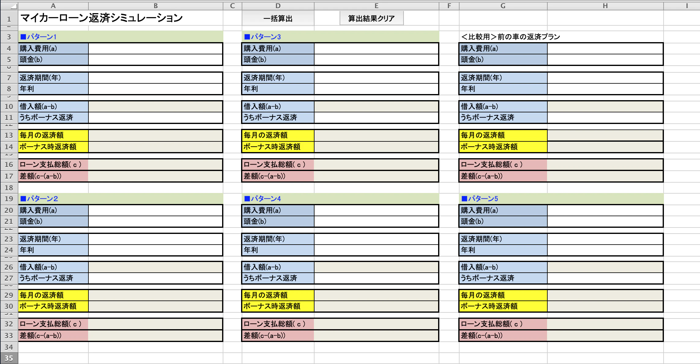Viewport: 700px width, 364px height.
Task: Select the パターン4 購入費用(a) input cell
Action: click(376, 210)
